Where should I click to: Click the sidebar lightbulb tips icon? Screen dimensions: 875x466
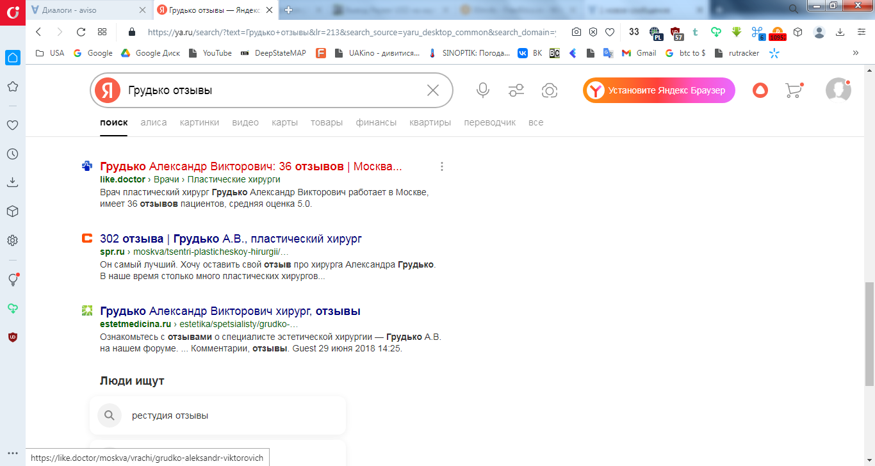12,280
